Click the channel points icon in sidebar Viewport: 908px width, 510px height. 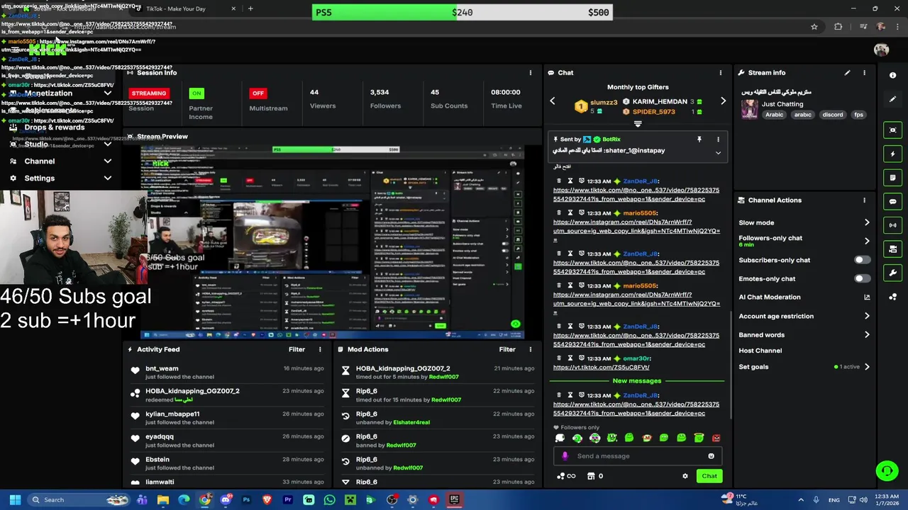pos(893,297)
